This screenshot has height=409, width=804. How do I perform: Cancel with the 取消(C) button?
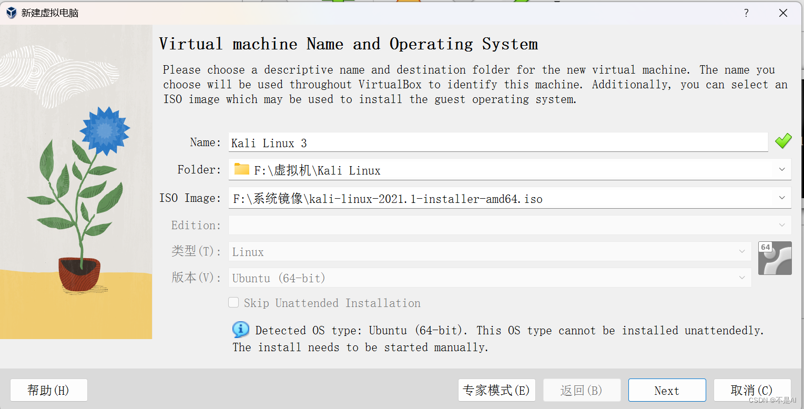click(x=752, y=390)
